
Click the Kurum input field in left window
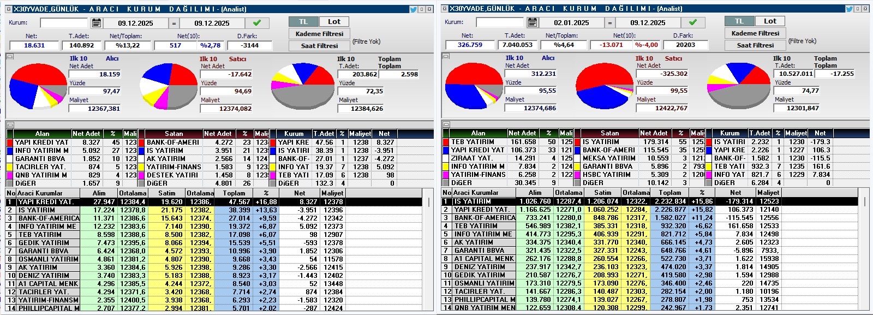point(64,23)
